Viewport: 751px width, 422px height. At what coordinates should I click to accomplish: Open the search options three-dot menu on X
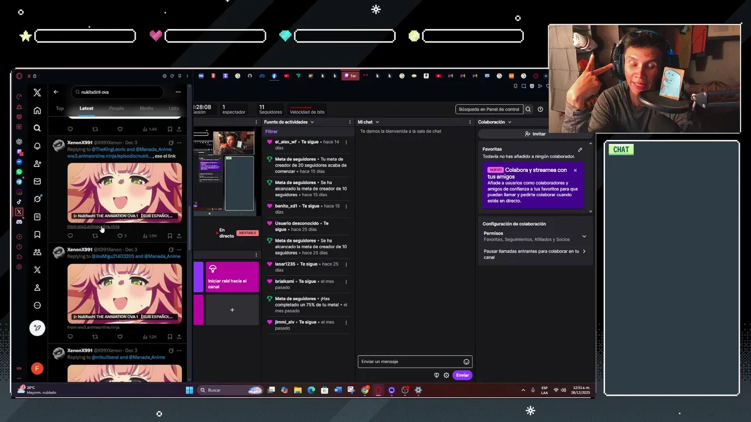coord(178,92)
